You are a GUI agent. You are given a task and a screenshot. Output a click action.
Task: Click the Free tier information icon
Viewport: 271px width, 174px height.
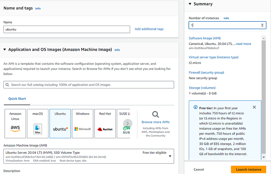coord(196,107)
